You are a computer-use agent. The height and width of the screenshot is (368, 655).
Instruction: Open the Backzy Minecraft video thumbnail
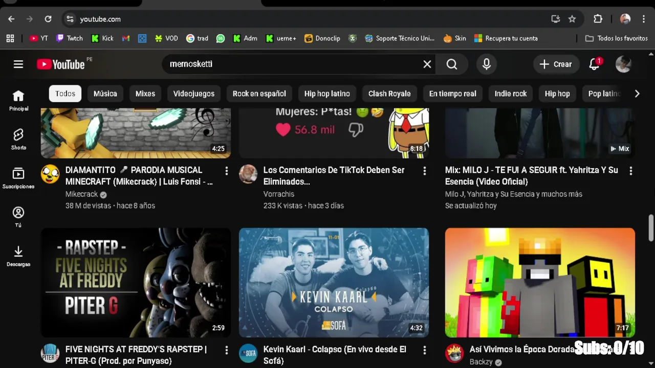(540, 283)
